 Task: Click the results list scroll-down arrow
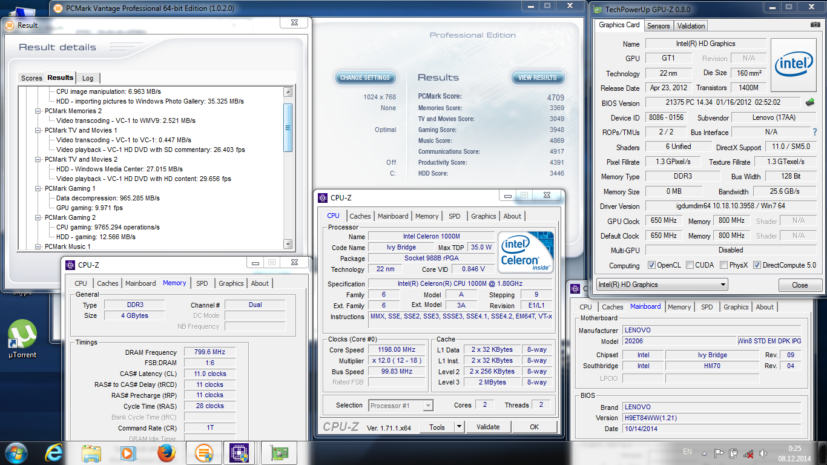[x=288, y=244]
